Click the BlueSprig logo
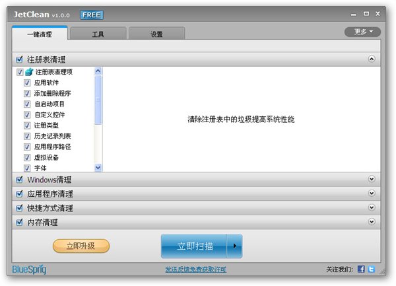 (x=29, y=269)
